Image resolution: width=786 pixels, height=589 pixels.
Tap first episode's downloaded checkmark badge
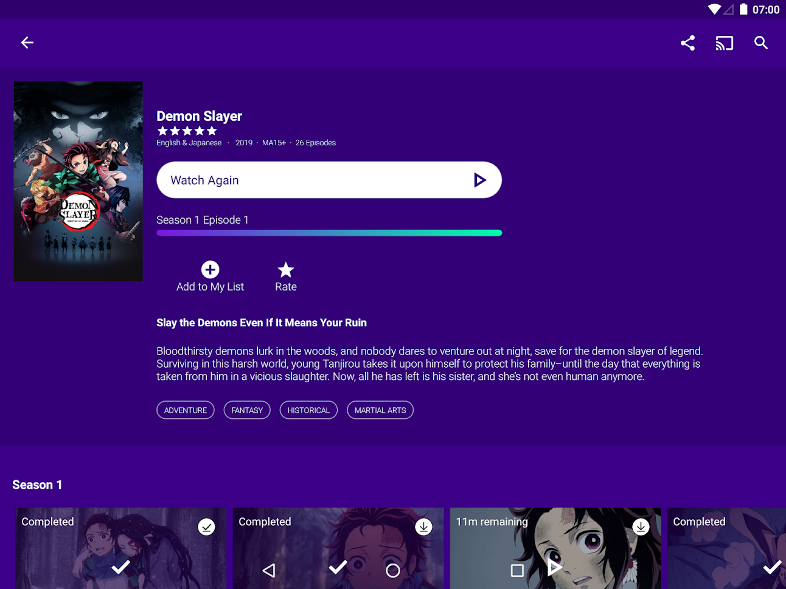pyautogui.click(x=206, y=526)
